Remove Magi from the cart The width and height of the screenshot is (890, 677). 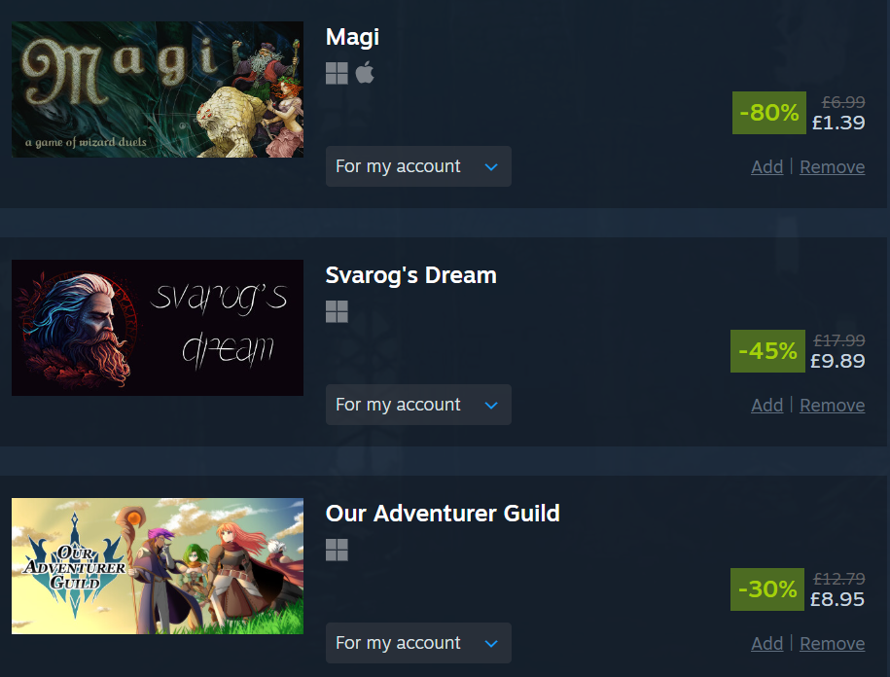(x=832, y=167)
